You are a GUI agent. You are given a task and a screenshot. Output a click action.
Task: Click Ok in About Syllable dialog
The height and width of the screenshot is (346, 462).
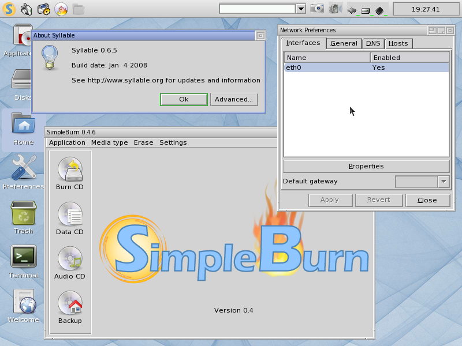pos(184,99)
